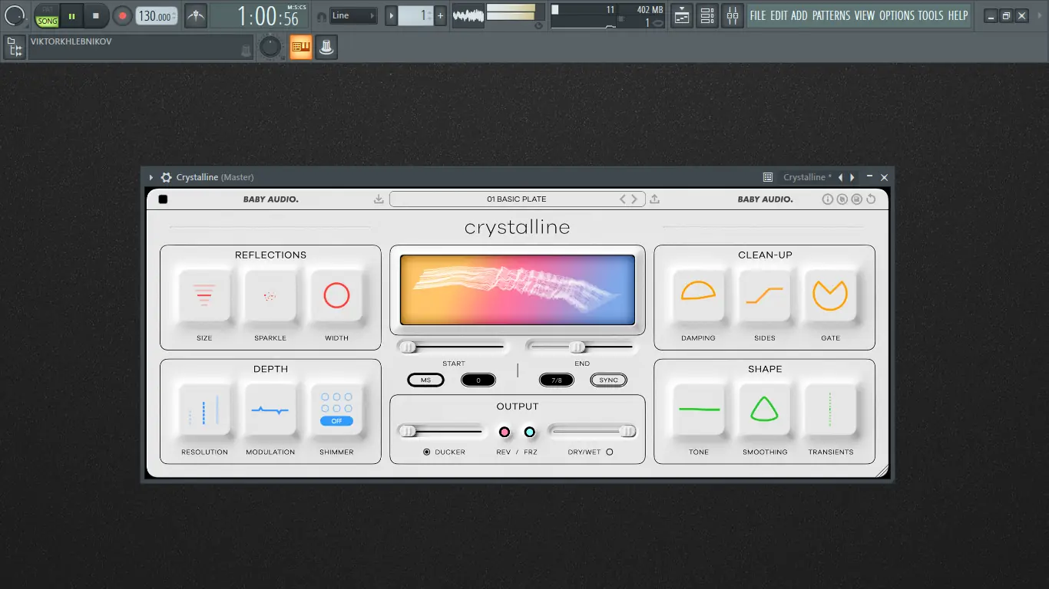Image resolution: width=1049 pixels, height=589 pixels.
Task: Adjust the Reflections SIZE control
Action: (x=204, y=295)
